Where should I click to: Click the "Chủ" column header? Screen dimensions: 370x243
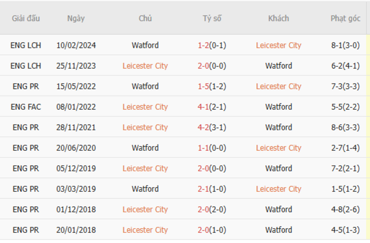click(x=145, y=18)
